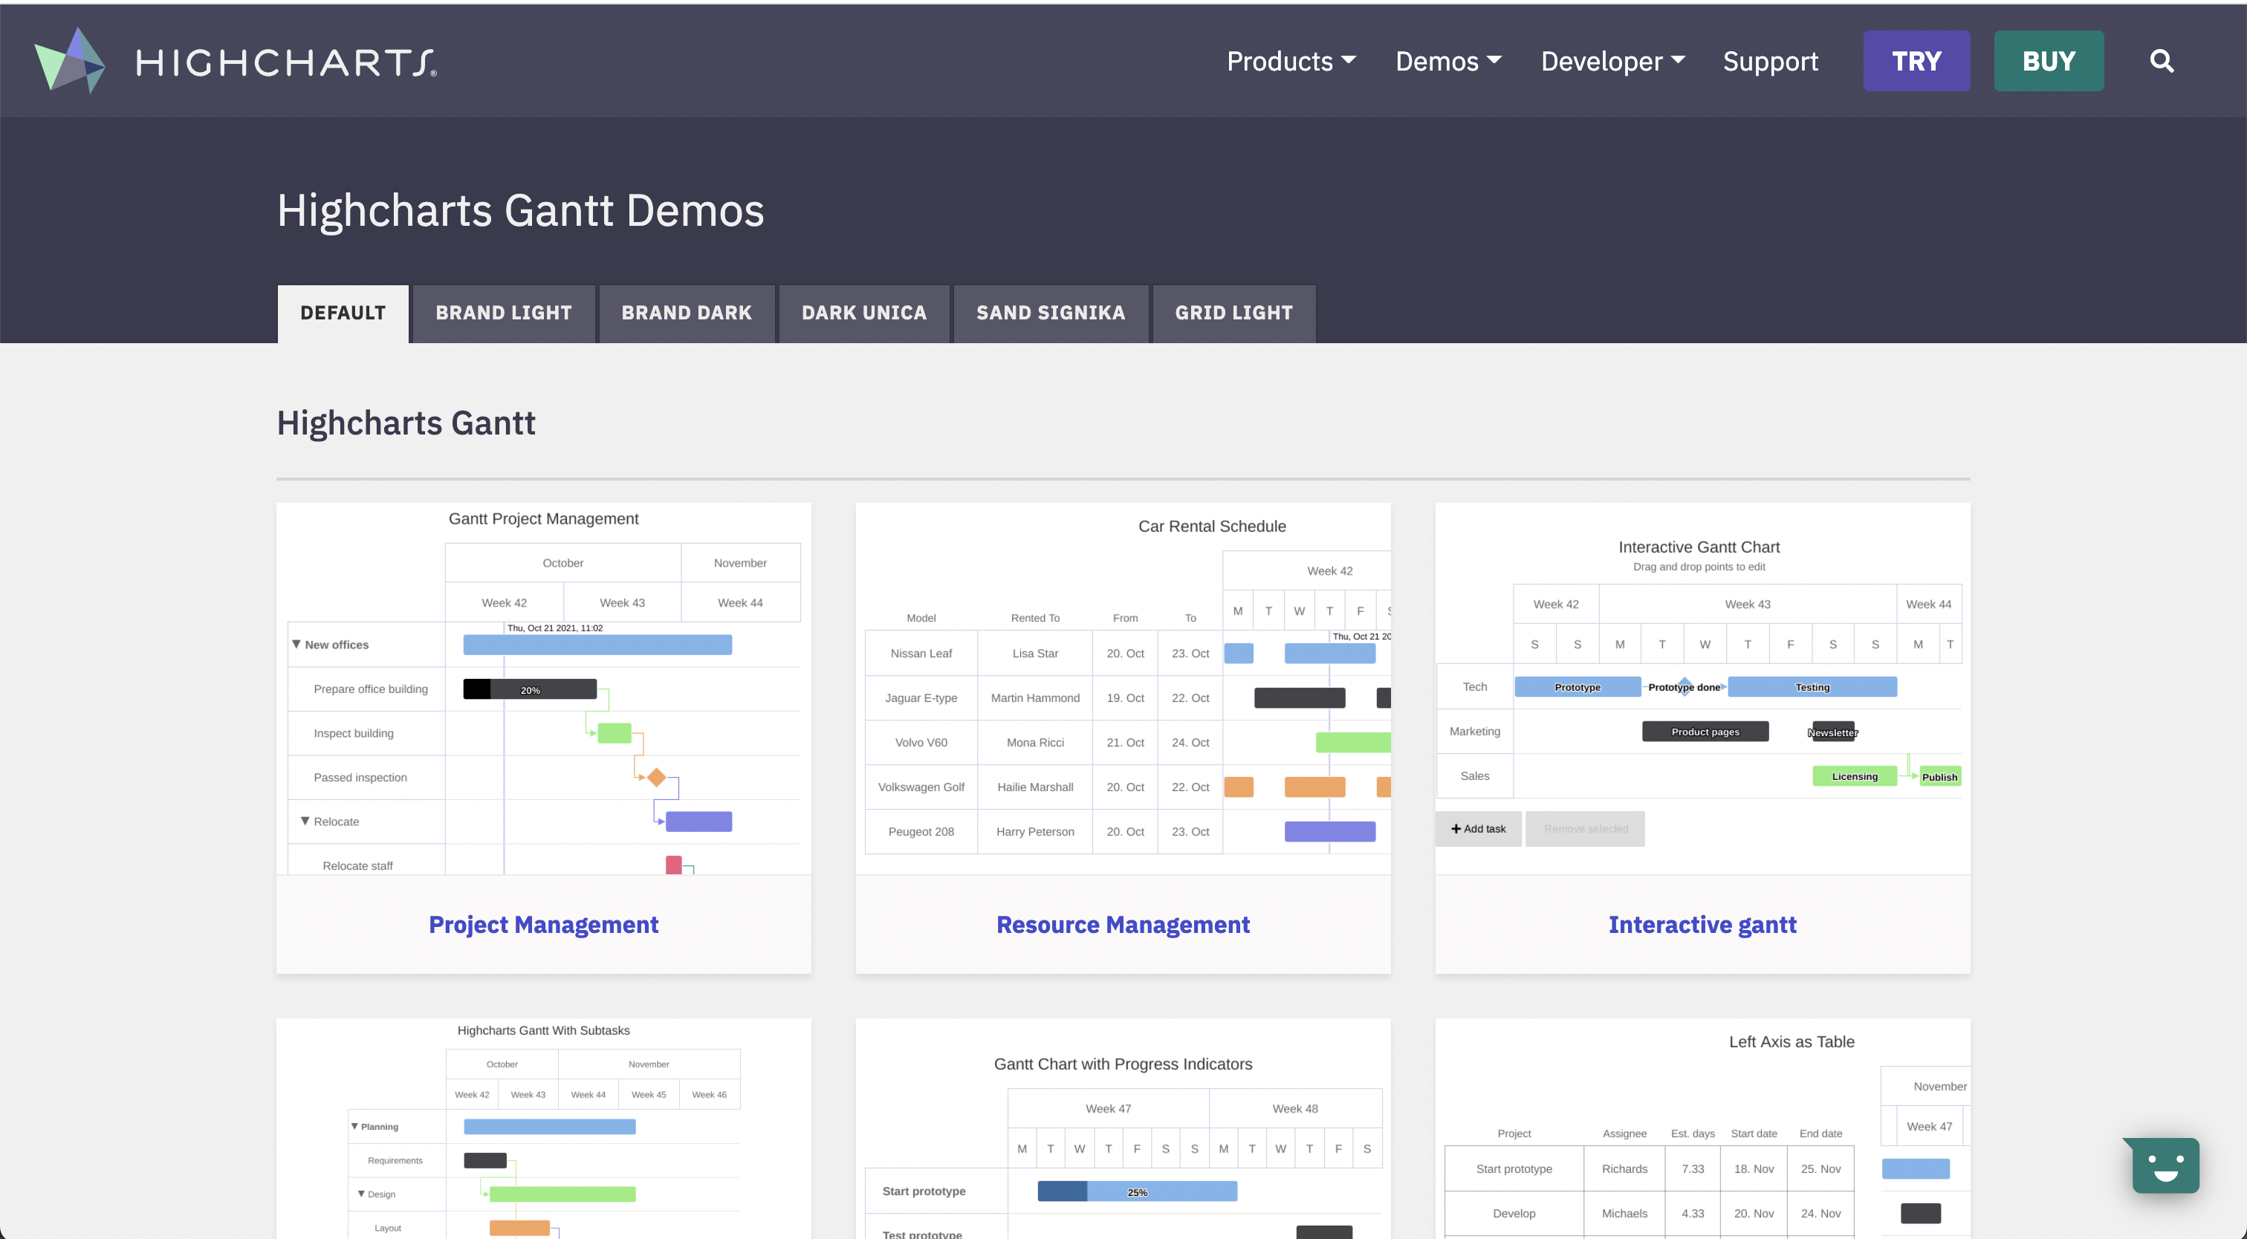
Task: Click the orange Passed inspection milestone diamond
Action: tap(657, 777)
